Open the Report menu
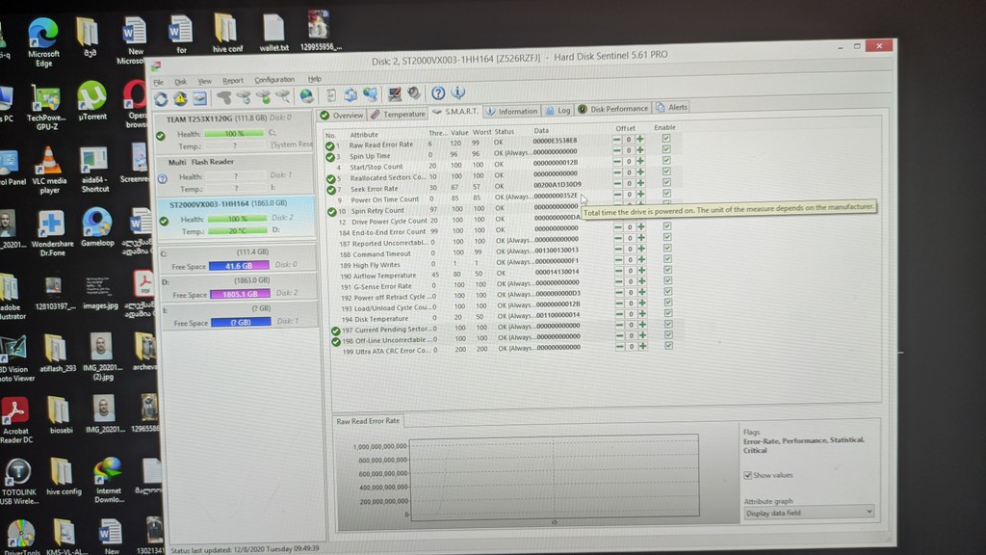This screenshot has height=555, width=986. 233,81
